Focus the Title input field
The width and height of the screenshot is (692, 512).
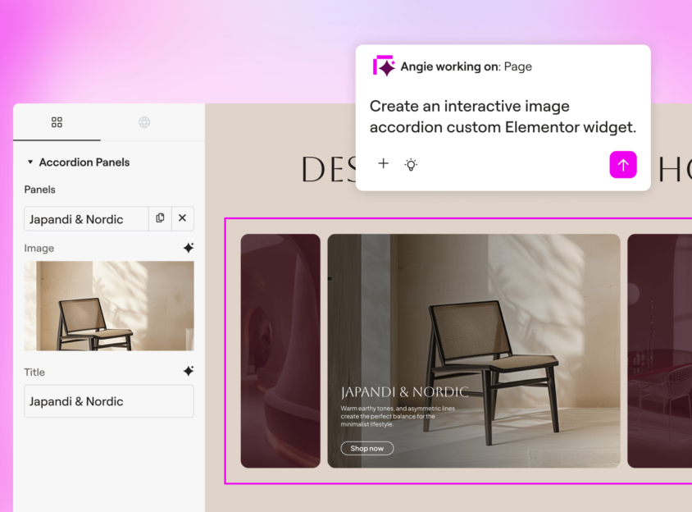109,401
